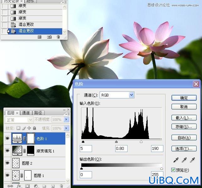The height and width of the screenshot is (188, 202).
Task: Click the link layers icon at the bottom of the Layers panel
Action: [x=10, y=186]
